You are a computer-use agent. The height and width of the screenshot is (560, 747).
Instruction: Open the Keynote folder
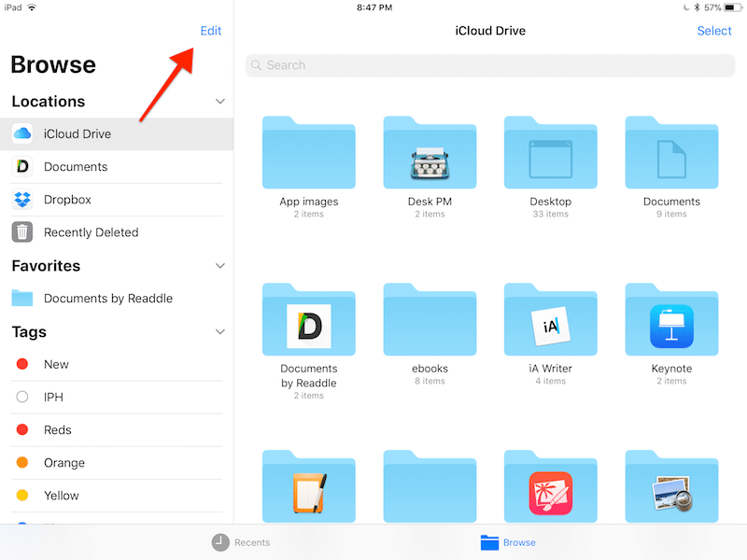[x=671, y=320]
